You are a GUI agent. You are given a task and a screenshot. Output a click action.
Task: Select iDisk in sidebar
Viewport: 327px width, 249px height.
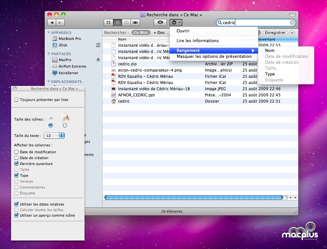(x=63, y=45)
